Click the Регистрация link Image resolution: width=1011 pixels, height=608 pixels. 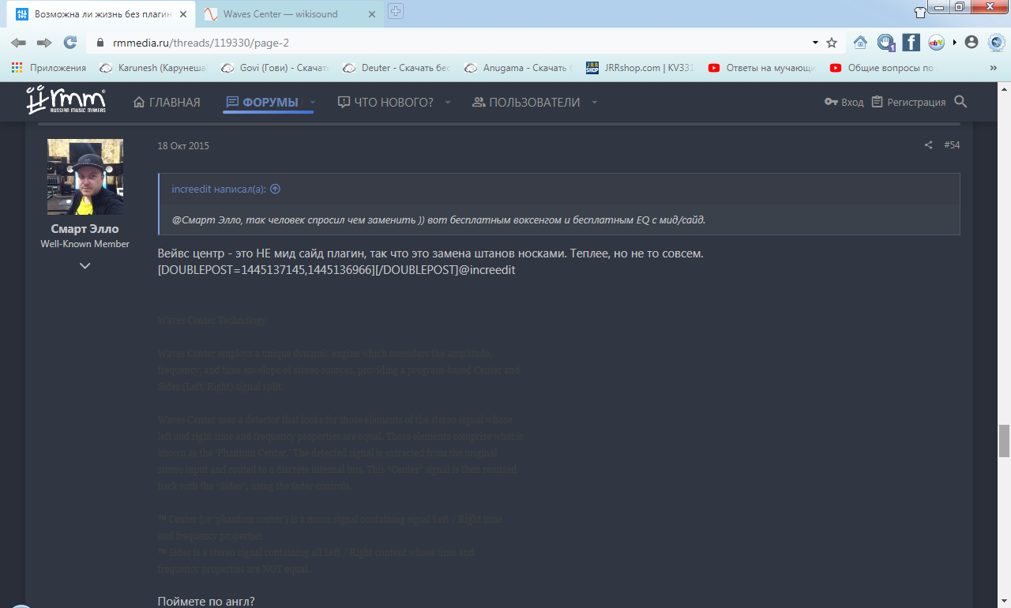(x=908, y=102)
